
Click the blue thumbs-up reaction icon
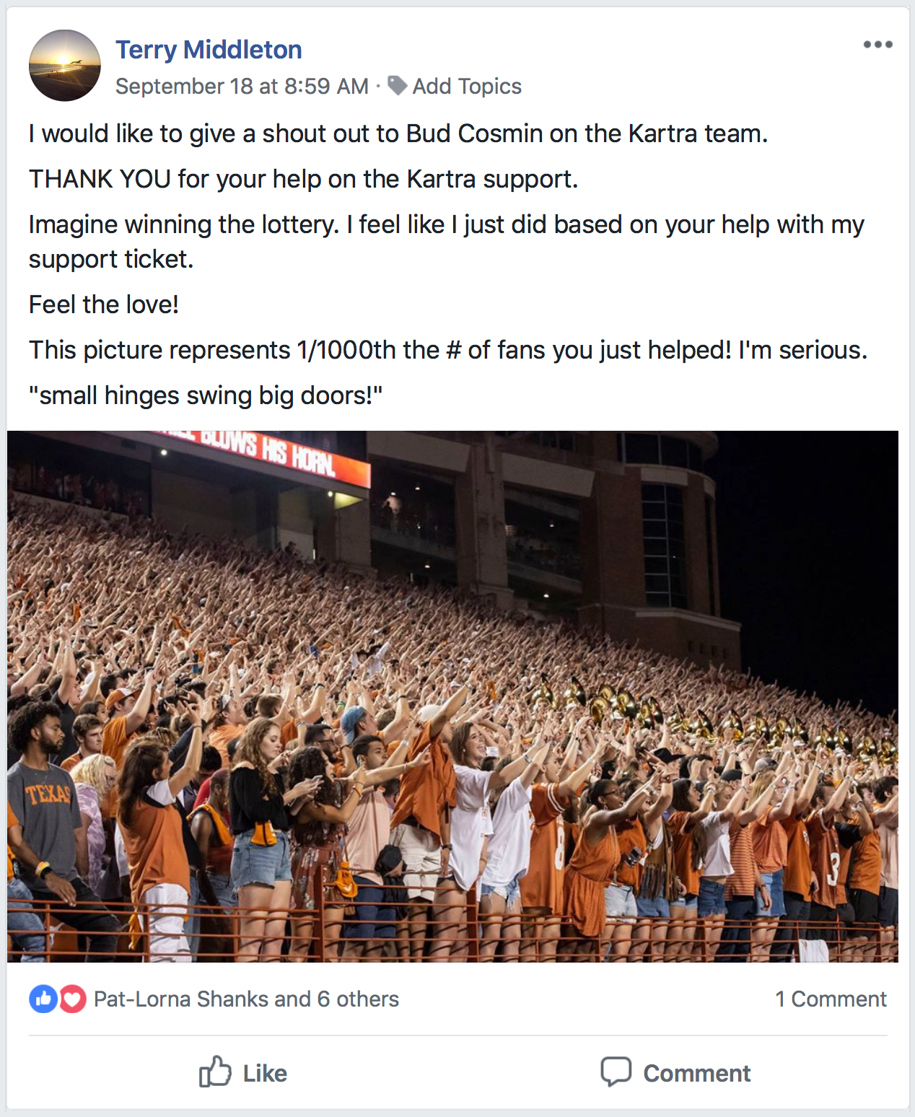click(43, 999)
